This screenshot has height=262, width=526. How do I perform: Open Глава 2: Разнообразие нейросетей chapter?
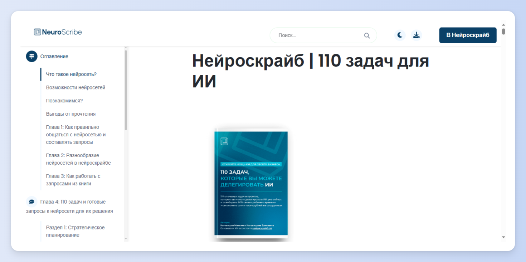coord(78,159)
